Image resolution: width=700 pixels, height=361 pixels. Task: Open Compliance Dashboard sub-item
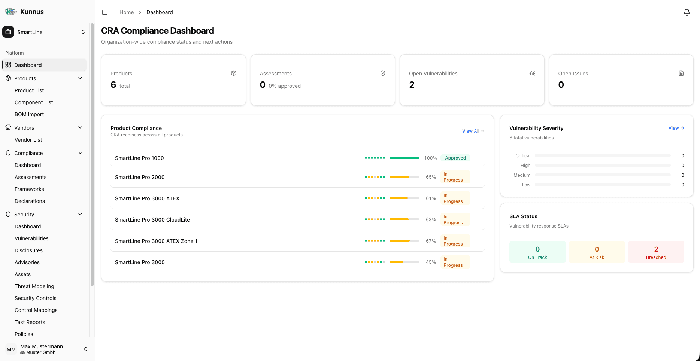[28, 165]
